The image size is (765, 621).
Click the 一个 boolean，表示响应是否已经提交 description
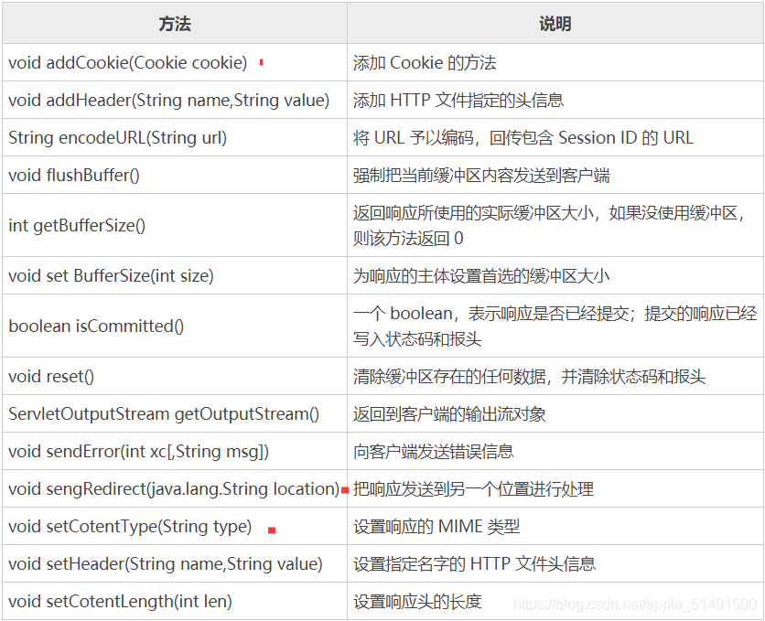click(x=555, y=327)
